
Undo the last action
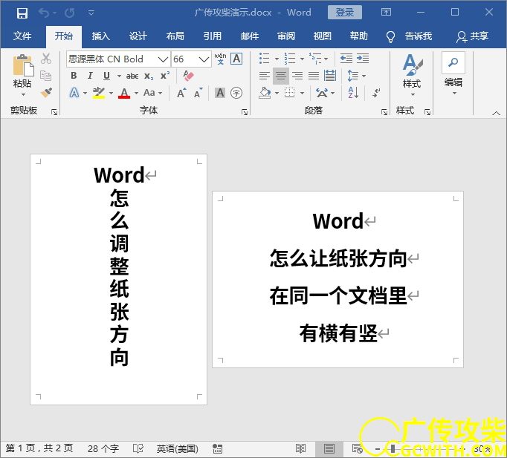[x=44, y=13]
